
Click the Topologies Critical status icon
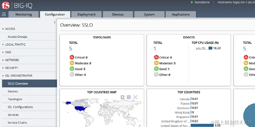pos(72,57)
